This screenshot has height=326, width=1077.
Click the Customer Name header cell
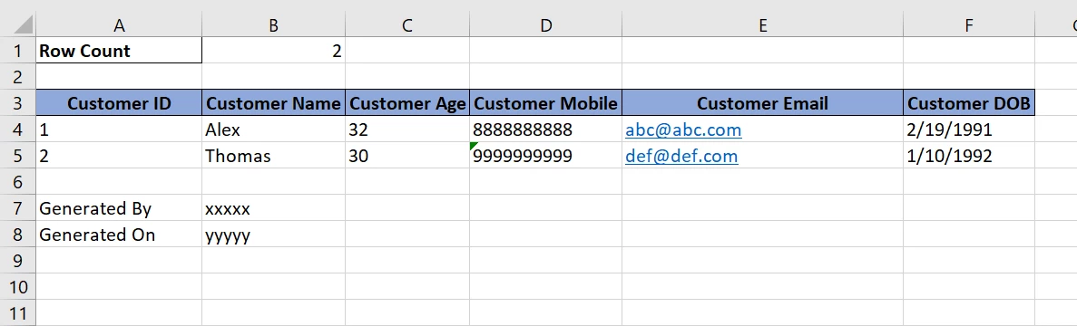coord(273,102)
